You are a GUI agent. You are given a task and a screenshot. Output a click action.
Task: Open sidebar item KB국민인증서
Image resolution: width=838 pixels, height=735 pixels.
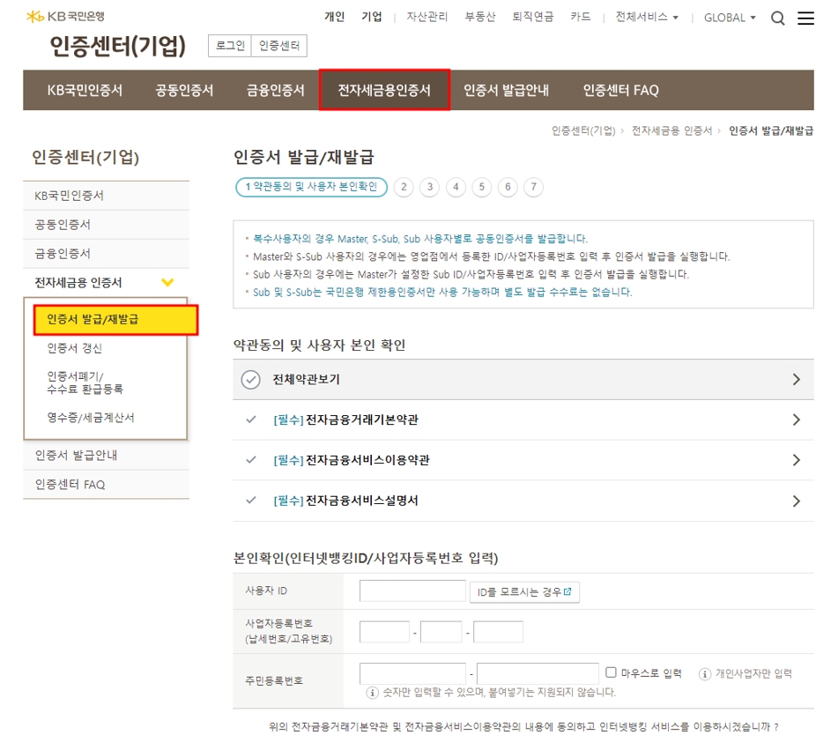107,196
